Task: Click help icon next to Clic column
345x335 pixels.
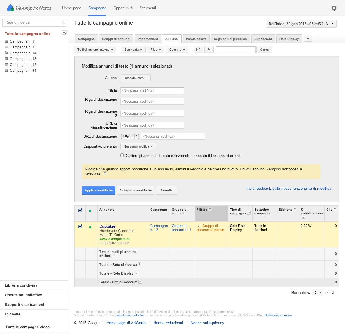Action: click(x=335, y=209)
